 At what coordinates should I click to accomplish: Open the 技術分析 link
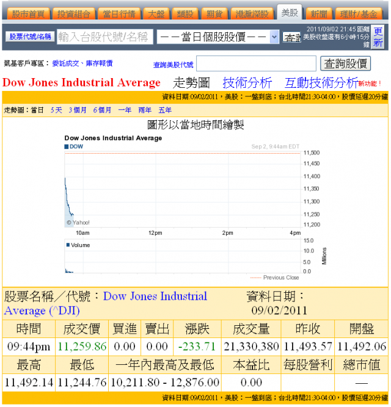(247, 83)
